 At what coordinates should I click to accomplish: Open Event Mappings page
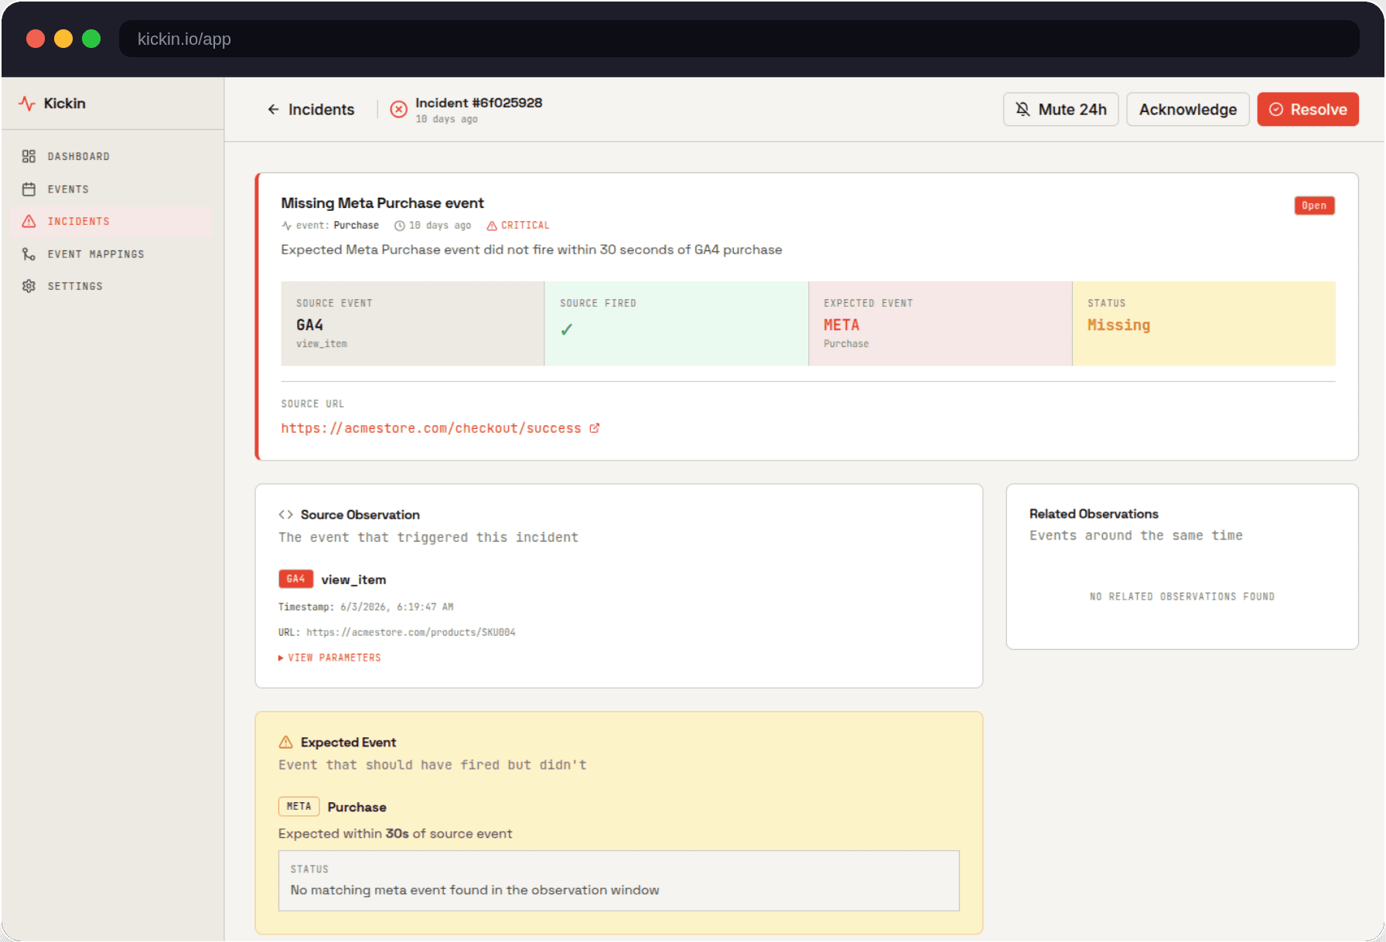tap(113, 253)
